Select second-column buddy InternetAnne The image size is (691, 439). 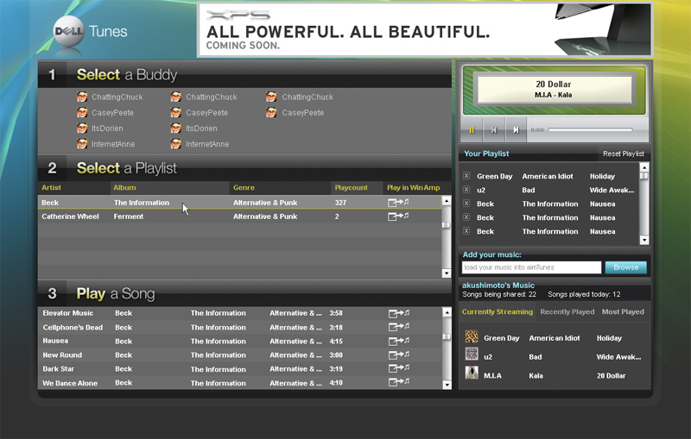200,144
